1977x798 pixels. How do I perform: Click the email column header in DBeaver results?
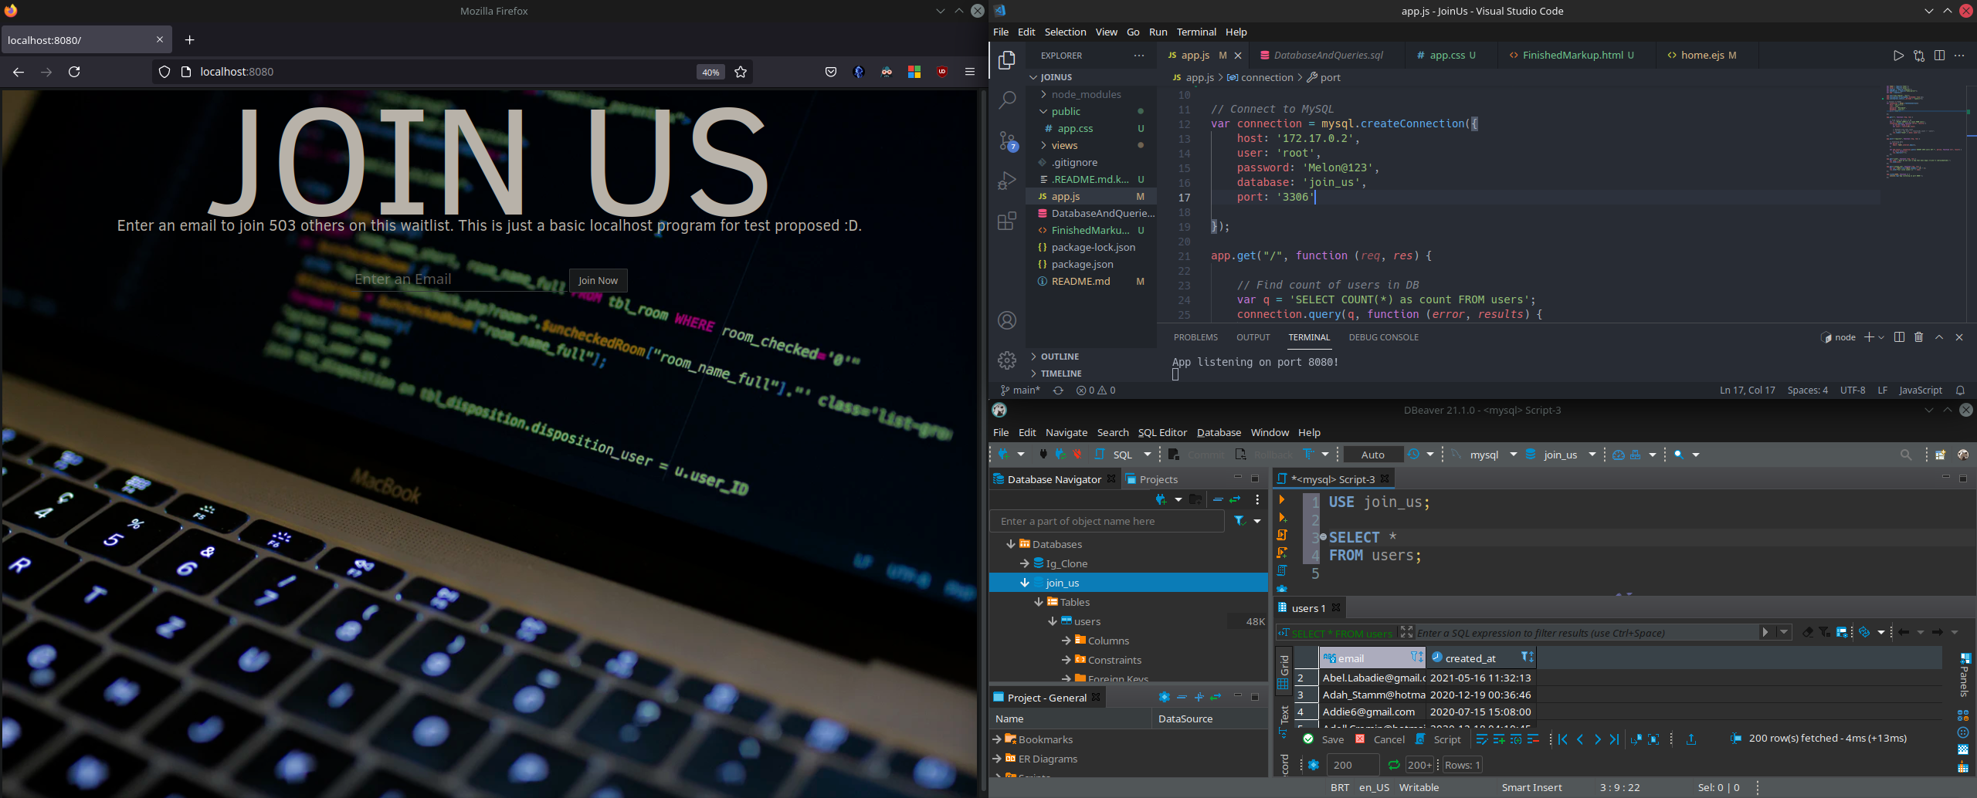pos(1372,658)
